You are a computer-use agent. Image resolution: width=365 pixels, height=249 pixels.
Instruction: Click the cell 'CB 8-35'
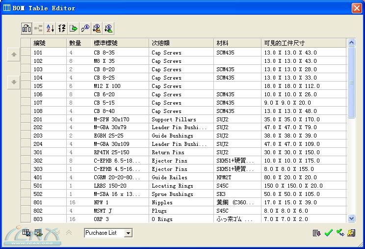[120, 53]
